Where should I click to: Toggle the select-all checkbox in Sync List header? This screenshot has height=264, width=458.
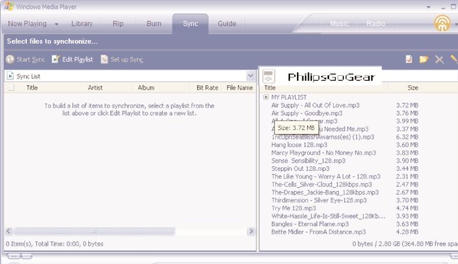click(11, 88)
